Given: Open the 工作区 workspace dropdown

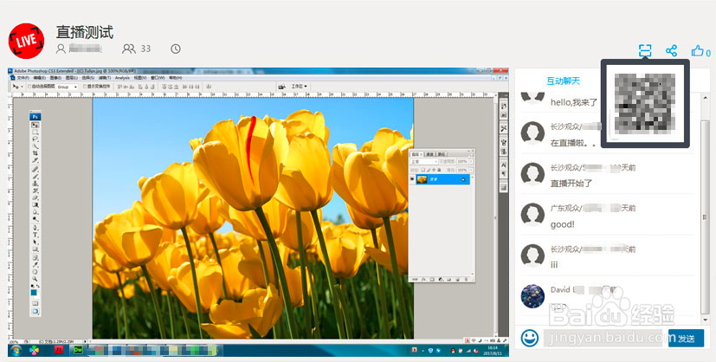Looking at the screenshot, I should click(x=299, y=87).
